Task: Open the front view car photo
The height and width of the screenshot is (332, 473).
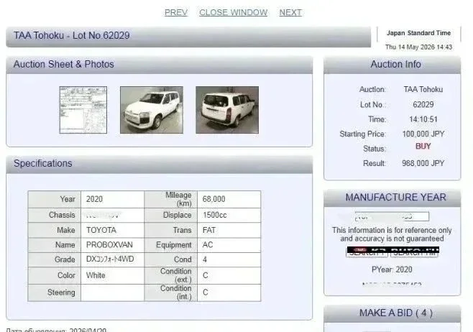Action: pos(152,110)
